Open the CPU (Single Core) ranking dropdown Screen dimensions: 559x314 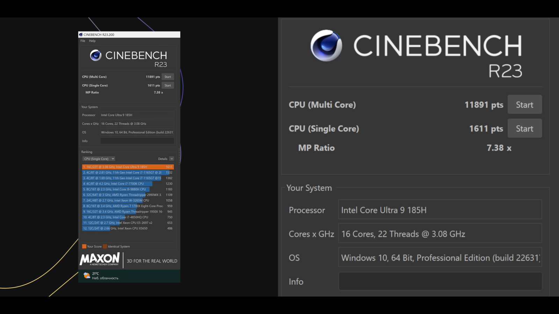pos(99,159)
